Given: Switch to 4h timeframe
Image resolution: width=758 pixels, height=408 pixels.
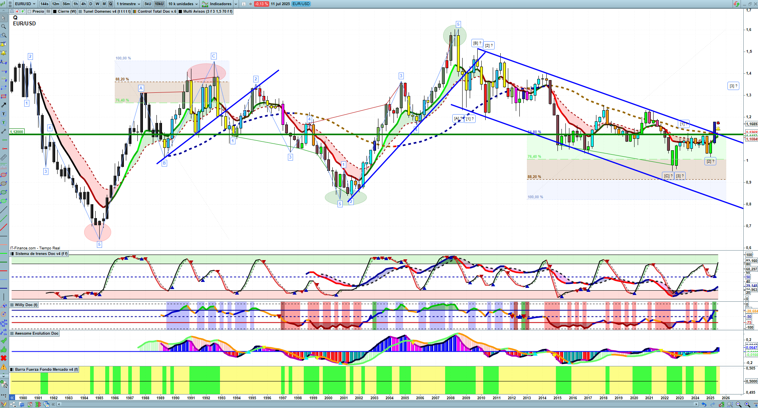Looking at the screenshot, I should (83, 4).
